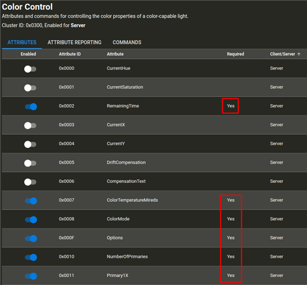
Task: Click the ColorTemperatureMireds attribute name
Action: (132, 200)
